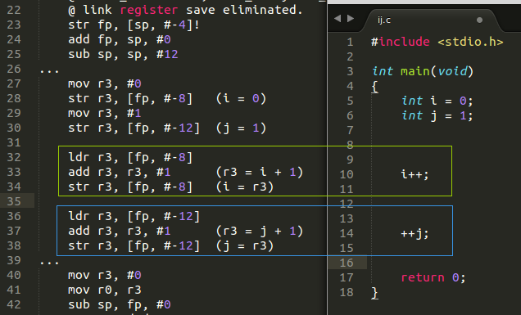Click line number 16 in ij.c gutter
The height and width of the screenshot is (315, 521).
coord(347,263)
